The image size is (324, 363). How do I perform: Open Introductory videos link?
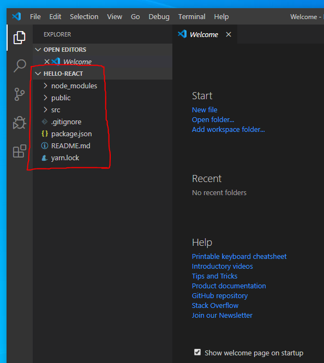click(x=222, y=266)
